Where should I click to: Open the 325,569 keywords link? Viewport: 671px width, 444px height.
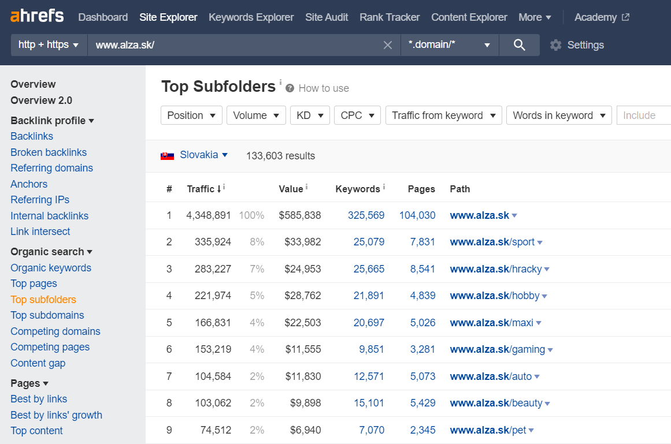pyautogui.click(x=366, y=215)
